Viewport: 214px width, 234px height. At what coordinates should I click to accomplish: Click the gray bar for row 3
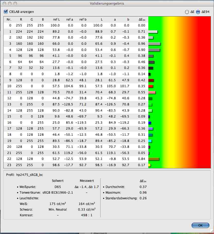pos(154,44)
